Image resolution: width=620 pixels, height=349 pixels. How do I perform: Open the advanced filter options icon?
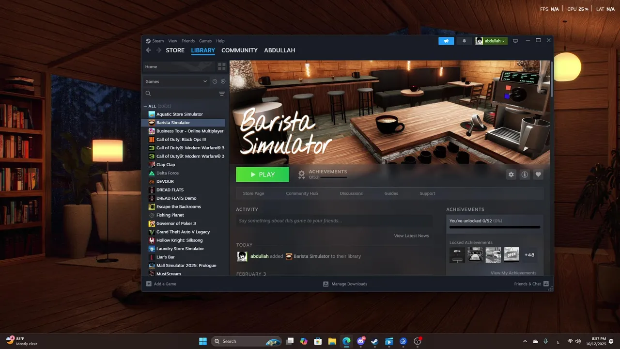point(222,94)
